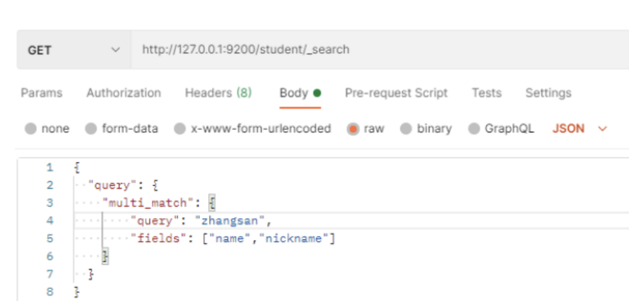Open the Authorization tab

click(x=123, y=93)
